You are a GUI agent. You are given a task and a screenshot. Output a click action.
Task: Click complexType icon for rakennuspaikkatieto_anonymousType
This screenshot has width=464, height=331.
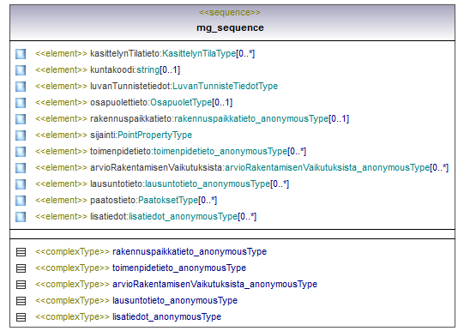21,252
